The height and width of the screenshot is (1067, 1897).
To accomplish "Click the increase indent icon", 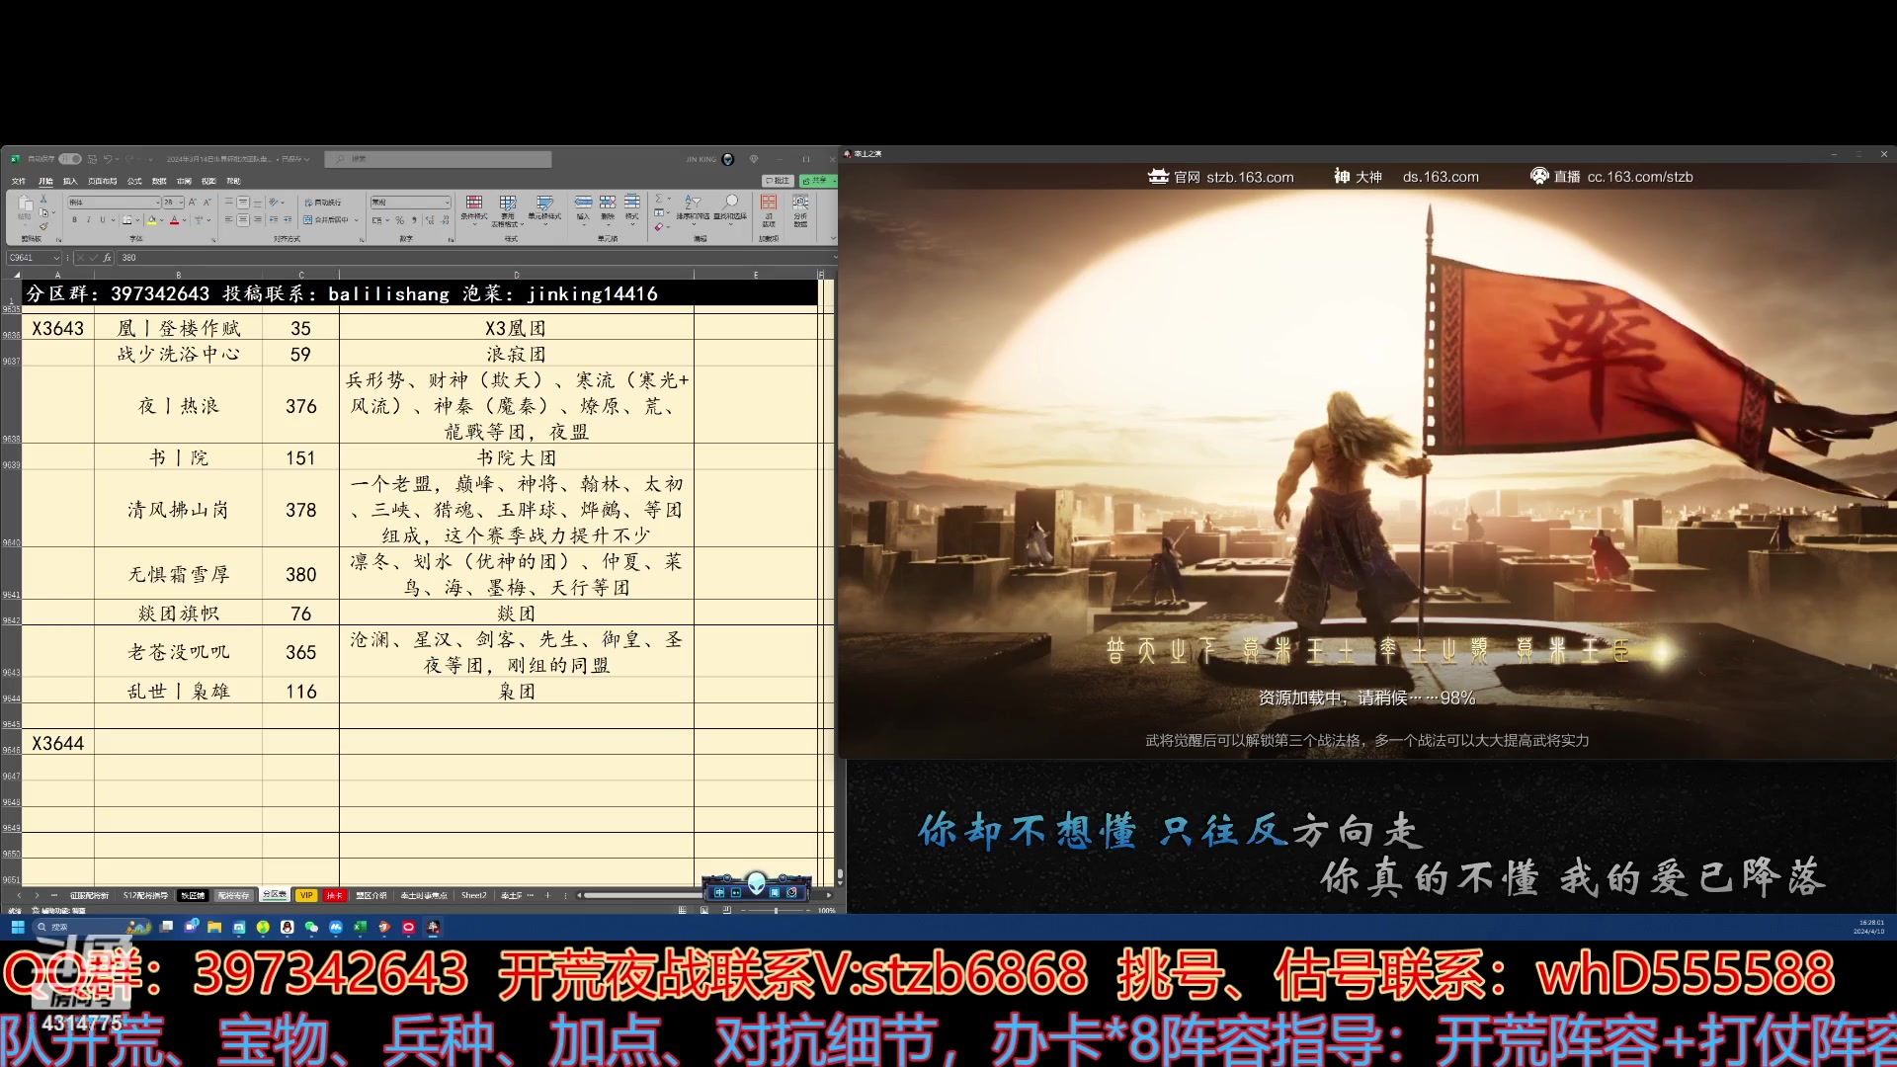I will click(x=288, y=219).
